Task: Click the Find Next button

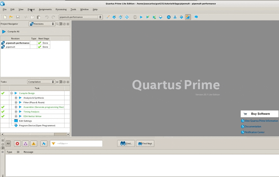Action: pos(145,144)
